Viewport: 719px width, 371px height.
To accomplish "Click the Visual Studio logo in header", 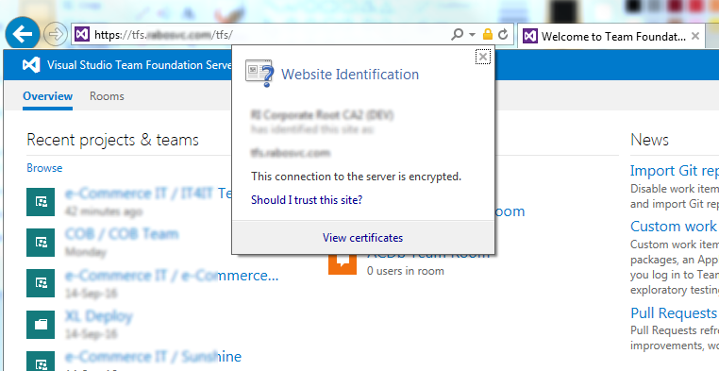I will [x=31, y=64].
